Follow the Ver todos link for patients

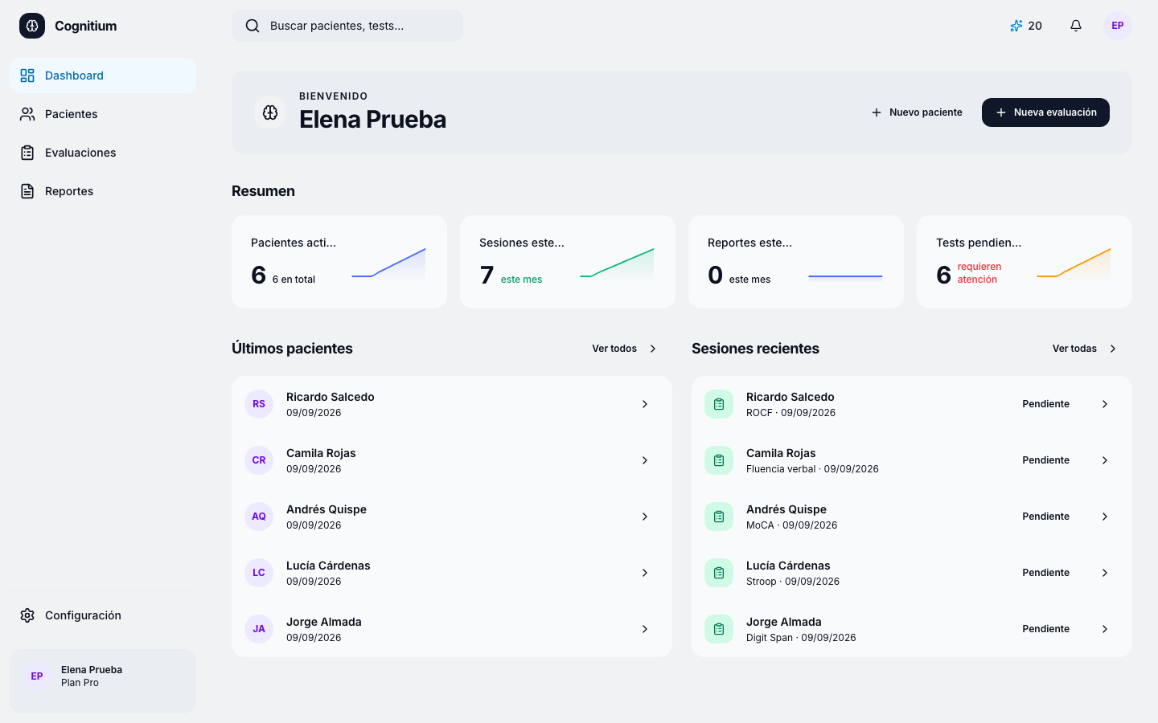click(626, 349)
